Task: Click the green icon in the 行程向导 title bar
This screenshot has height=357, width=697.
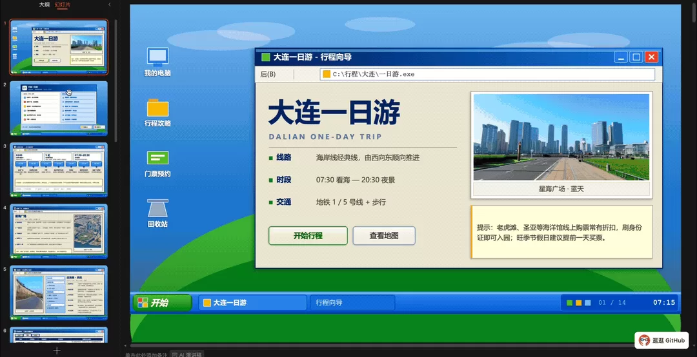Action: coord(266,57)
